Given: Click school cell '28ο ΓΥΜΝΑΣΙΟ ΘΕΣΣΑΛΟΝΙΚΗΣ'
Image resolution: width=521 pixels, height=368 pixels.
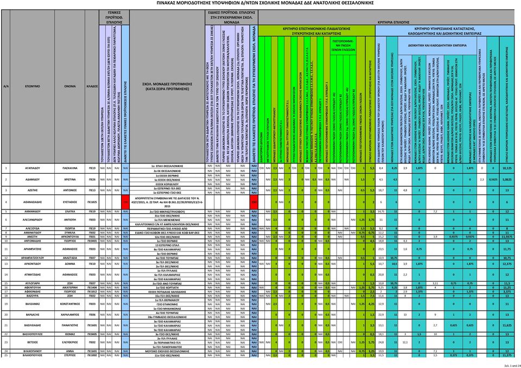Looking at the screenshot, I should [x=167, y=317].
